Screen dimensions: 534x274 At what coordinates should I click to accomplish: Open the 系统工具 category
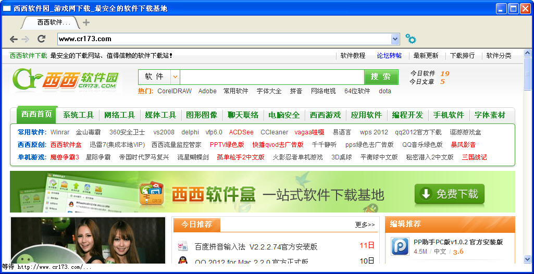tap(78, 116)
